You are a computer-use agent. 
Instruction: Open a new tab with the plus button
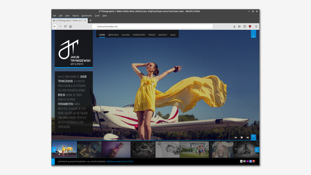coord(90,21)
